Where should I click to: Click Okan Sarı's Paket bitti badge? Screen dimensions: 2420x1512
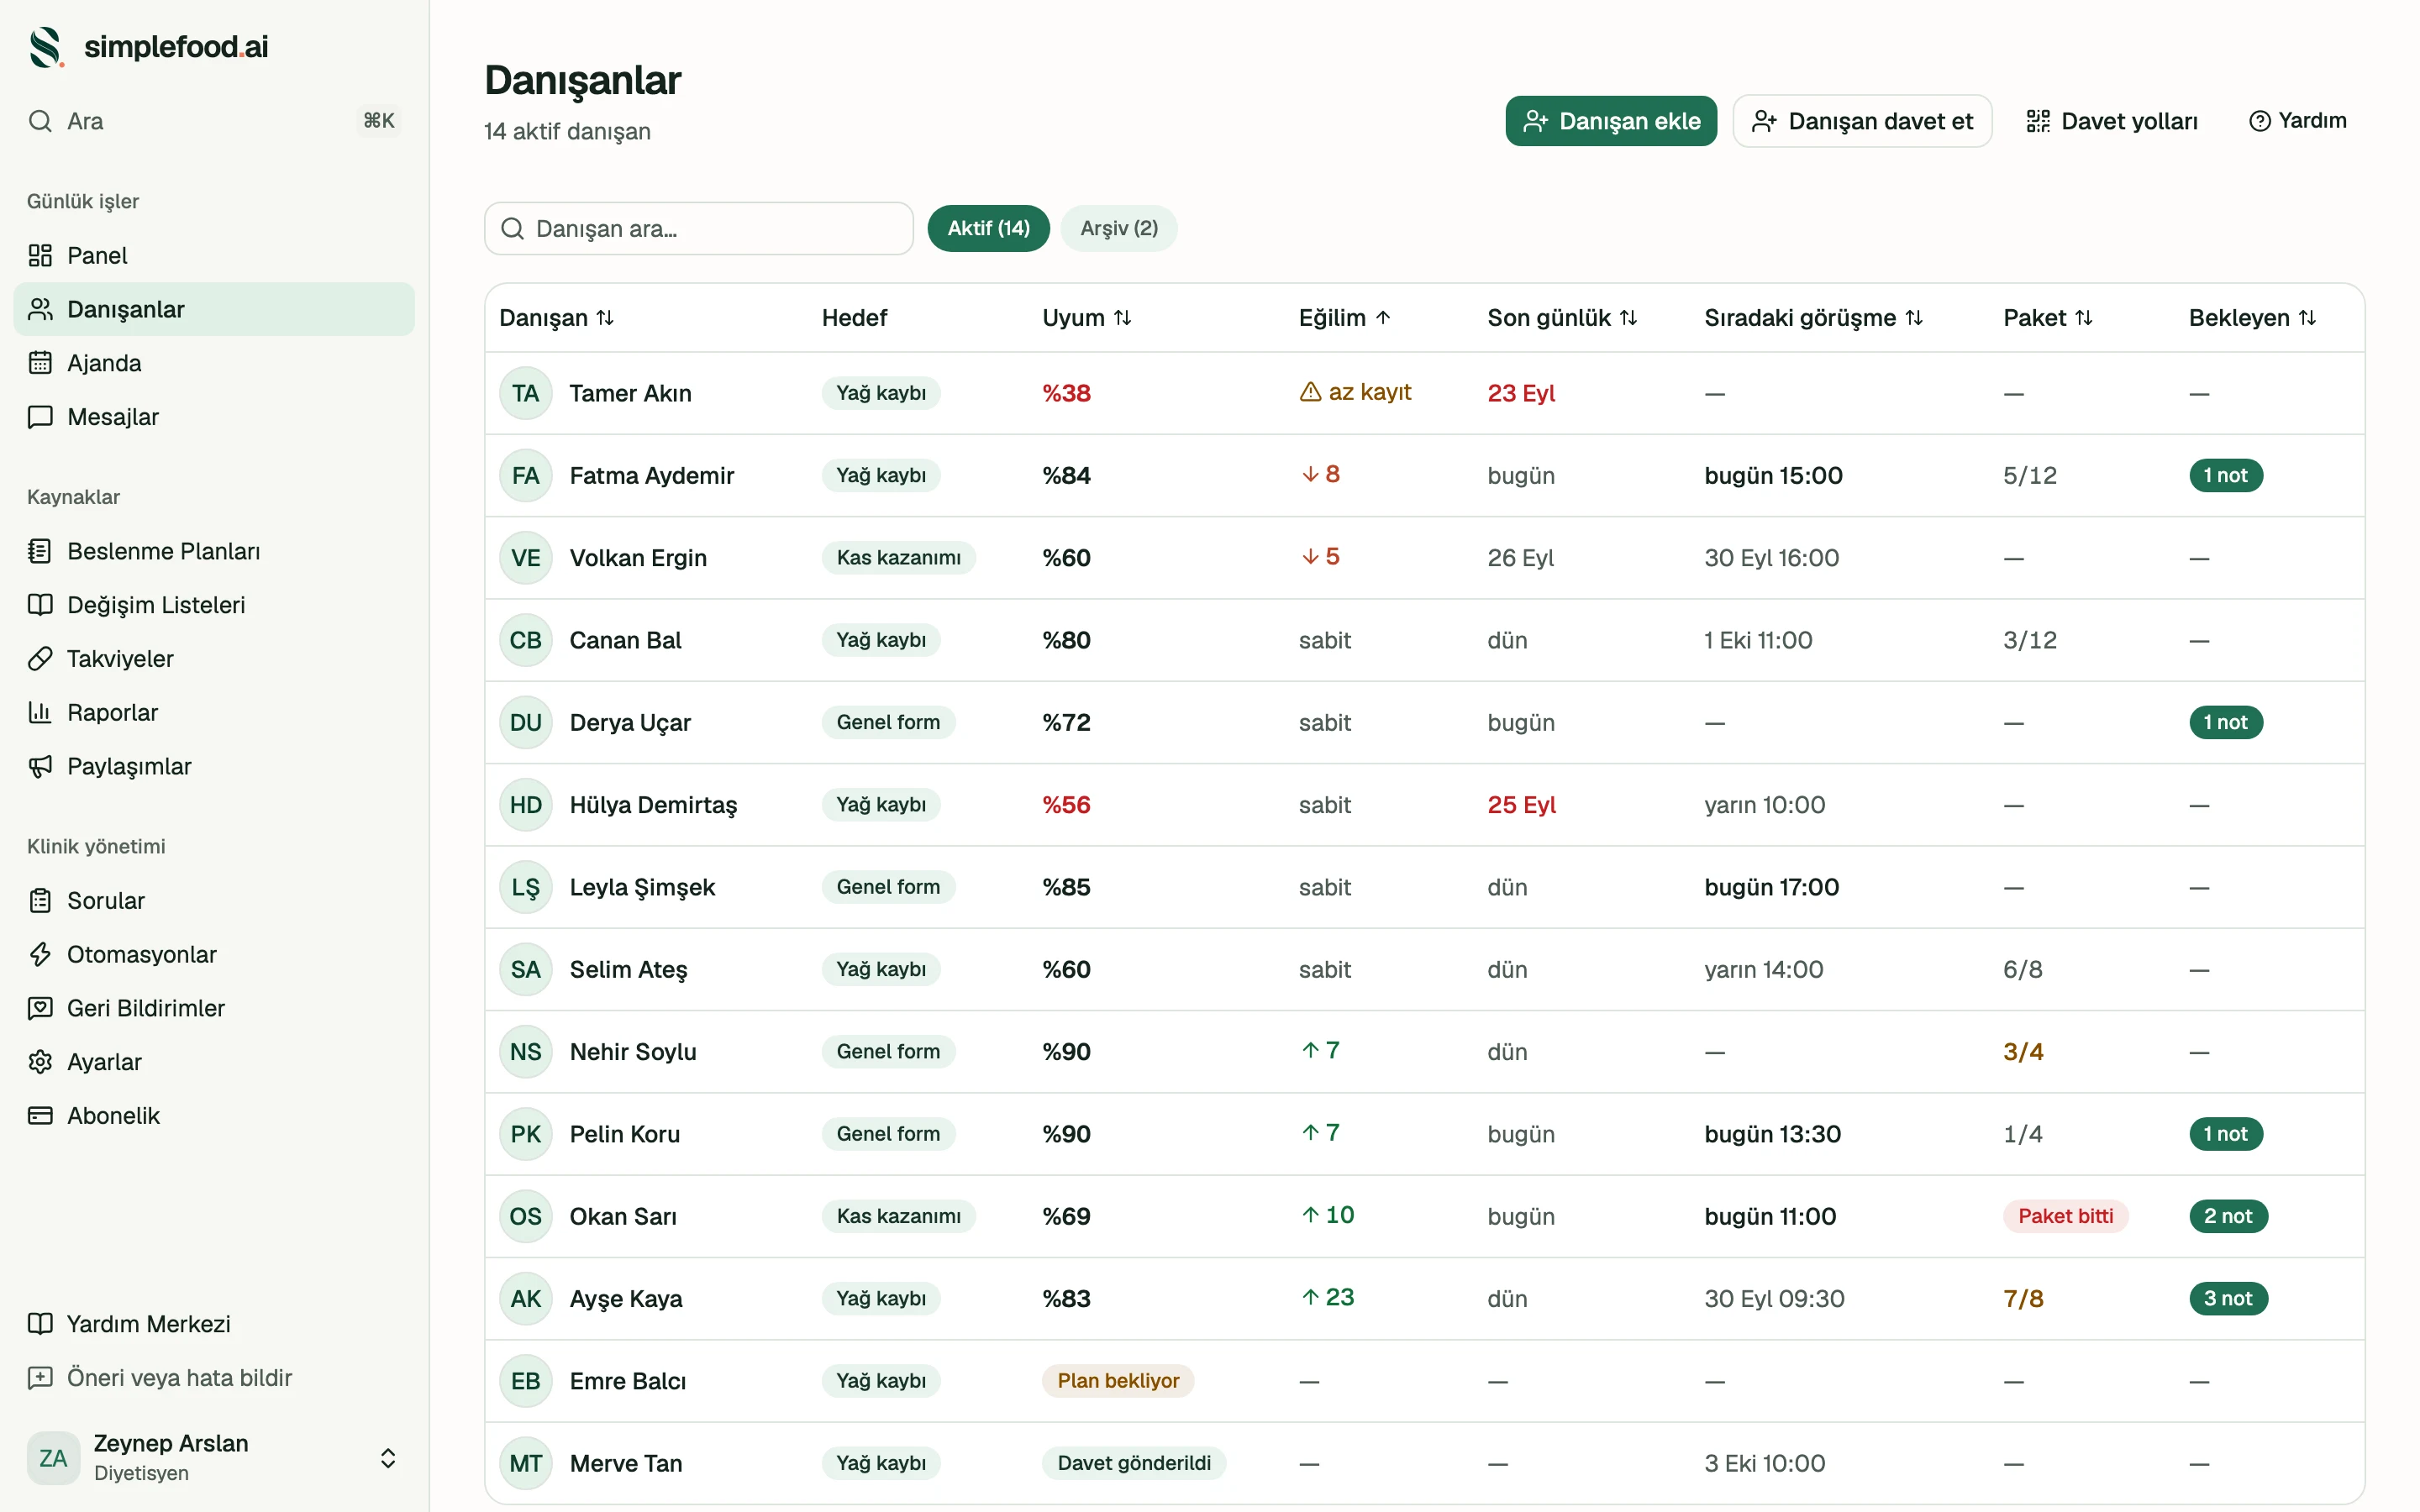pyautogui.click(x=2066, y=1216)
